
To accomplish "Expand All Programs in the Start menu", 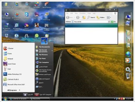I will tap(14, 90).
